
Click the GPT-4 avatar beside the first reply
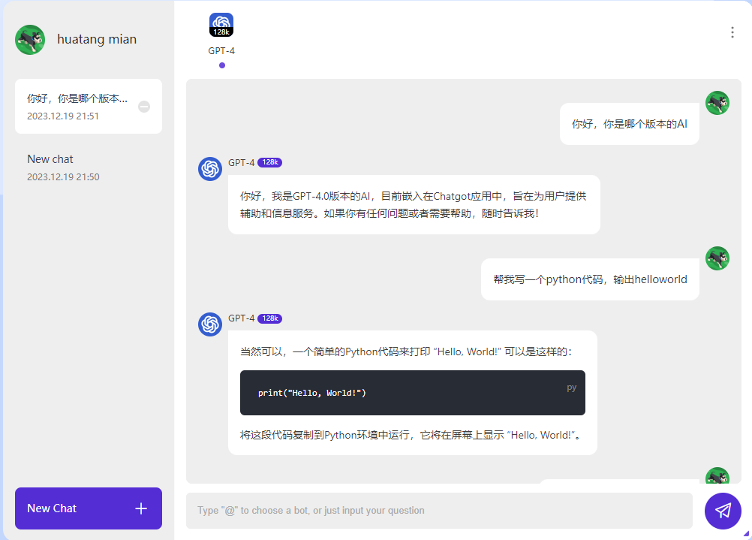(210, 169)
